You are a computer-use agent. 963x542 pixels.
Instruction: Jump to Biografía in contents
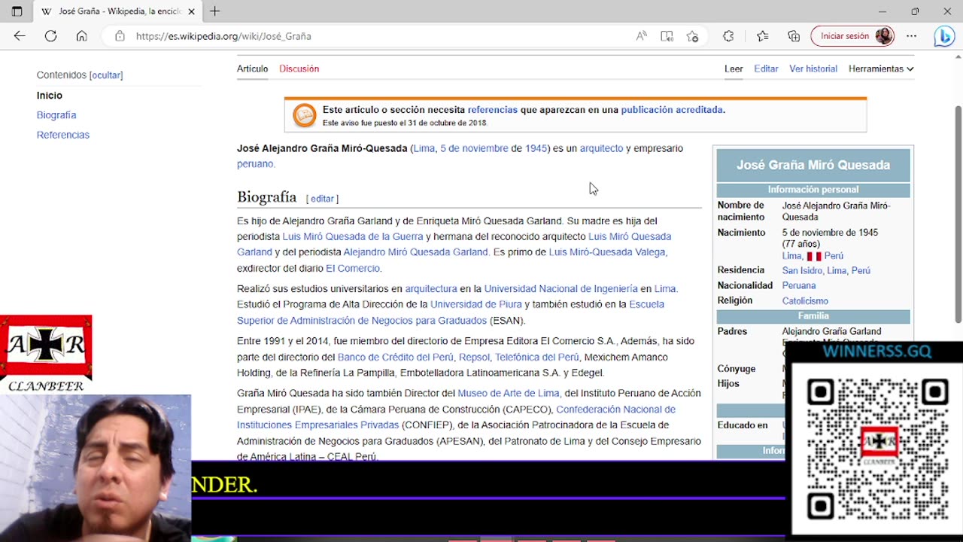pyautogui.click(x=56, y=115)
